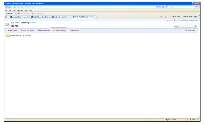Click the browser Home page icon

[161, 17]
